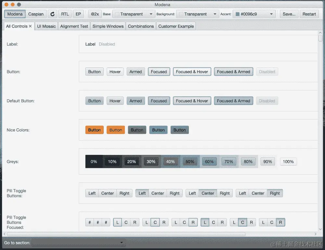The height and width of the screenshot is (250, 325).
Task: Open the Accent color picker swatch
Action: point(237,14)
